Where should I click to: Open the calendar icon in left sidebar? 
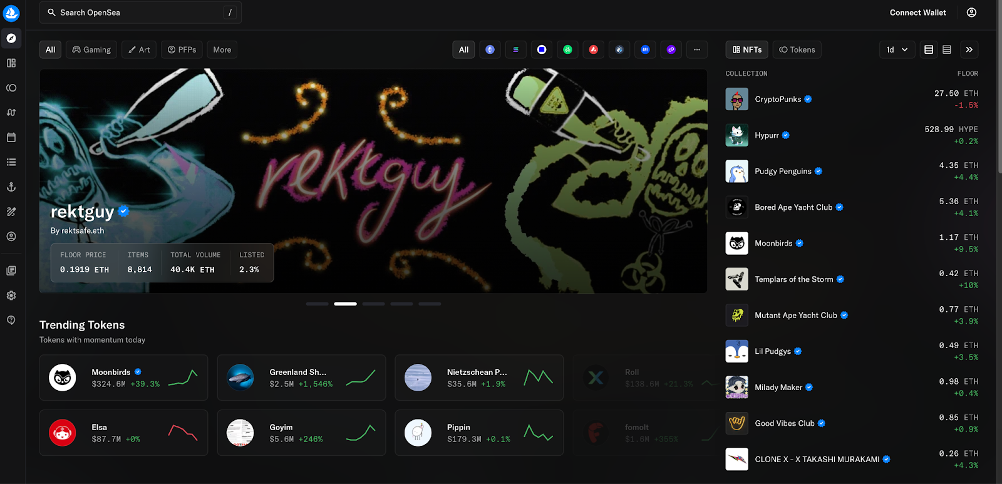pyautogui.click(x=11, y=138)
